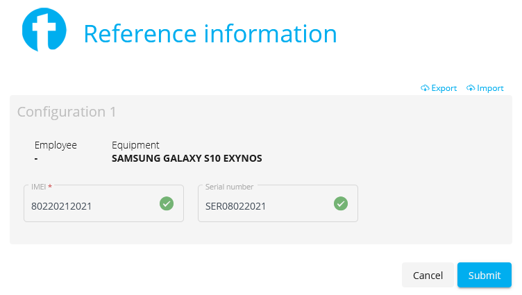Image resolution: width=522 pixels, height=295 pixels.
Task: Click the Serial number green validation checkmark
Action: click(341, 203)
